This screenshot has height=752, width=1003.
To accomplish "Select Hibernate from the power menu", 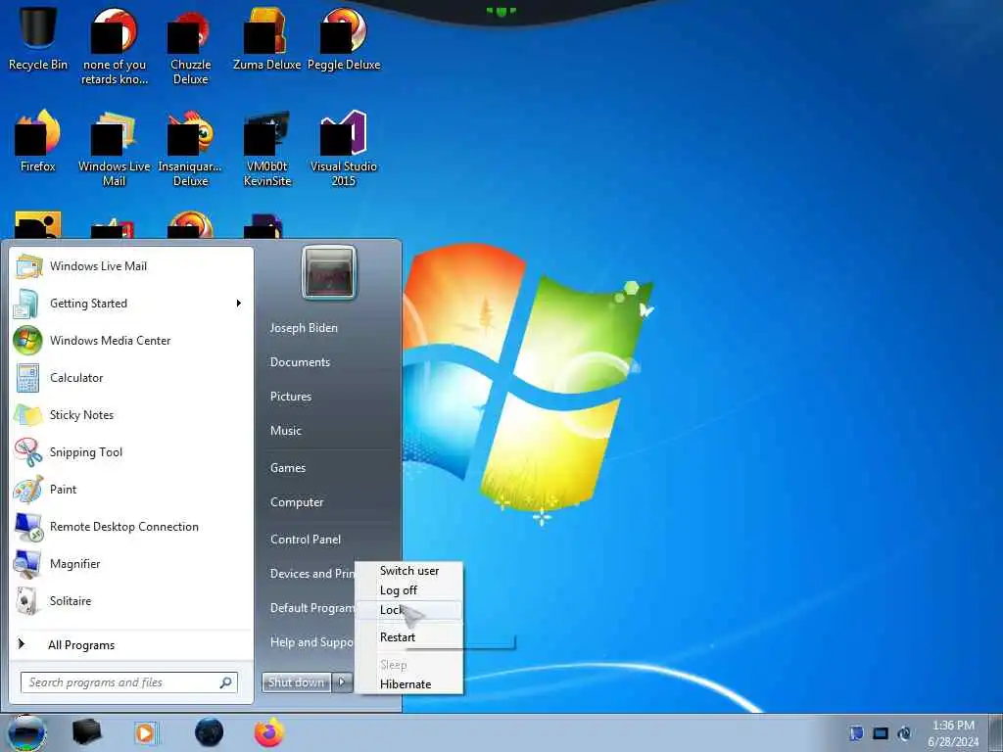I will (408, 683).
